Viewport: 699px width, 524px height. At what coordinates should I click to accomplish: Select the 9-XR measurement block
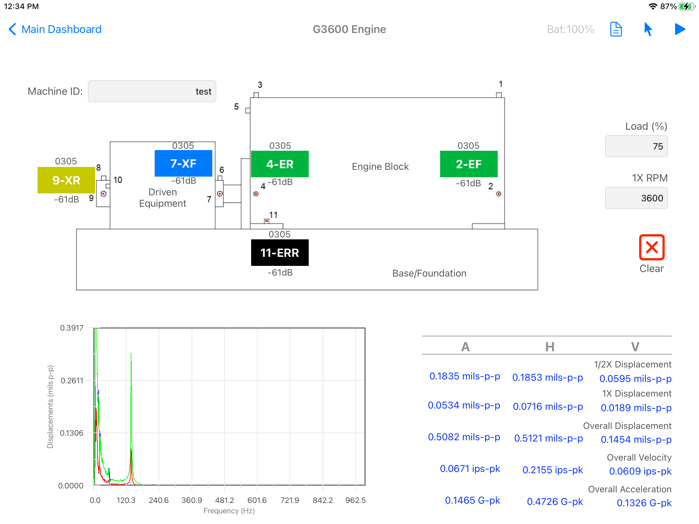[x=66, y=180]
